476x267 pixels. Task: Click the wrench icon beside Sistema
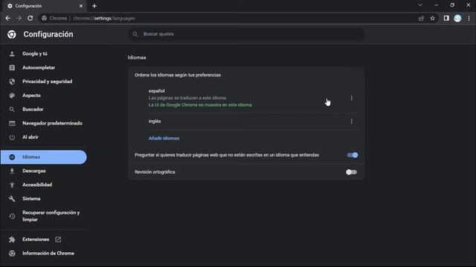point(12,199)
